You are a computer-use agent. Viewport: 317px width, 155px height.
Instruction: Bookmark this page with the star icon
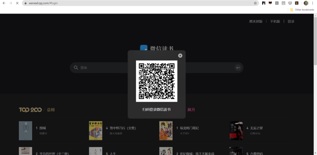[x=255, y=3]
